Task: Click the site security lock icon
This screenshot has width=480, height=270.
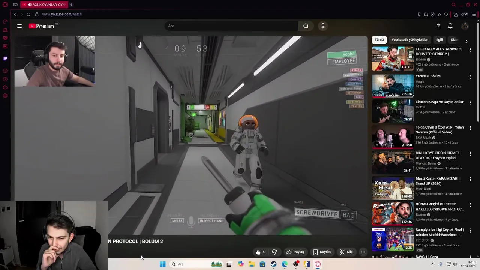Action: pyautogui.click(x=37, y=14)
